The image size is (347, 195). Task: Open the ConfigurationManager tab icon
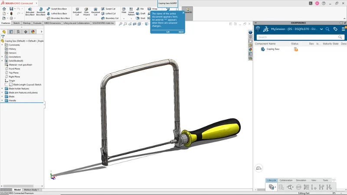coord(18,32)
